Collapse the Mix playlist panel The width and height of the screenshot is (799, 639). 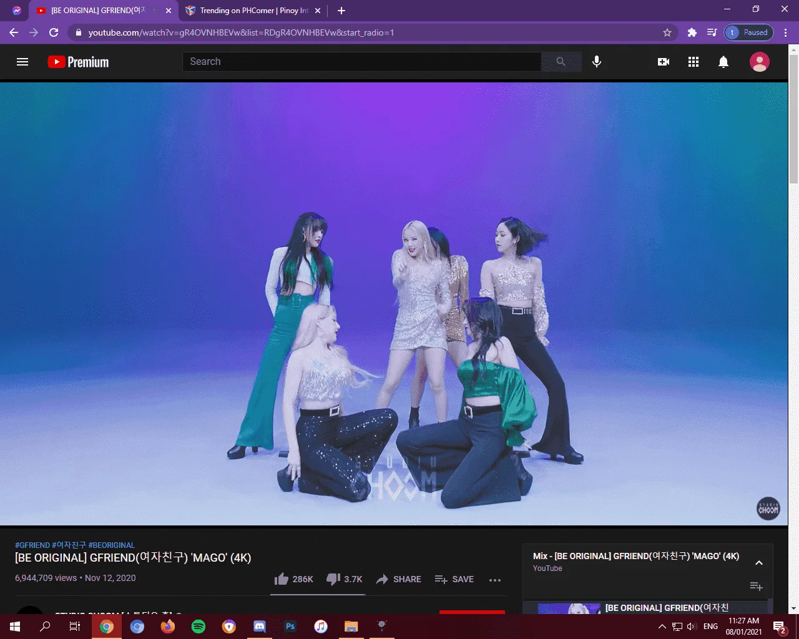pos(759,563)
